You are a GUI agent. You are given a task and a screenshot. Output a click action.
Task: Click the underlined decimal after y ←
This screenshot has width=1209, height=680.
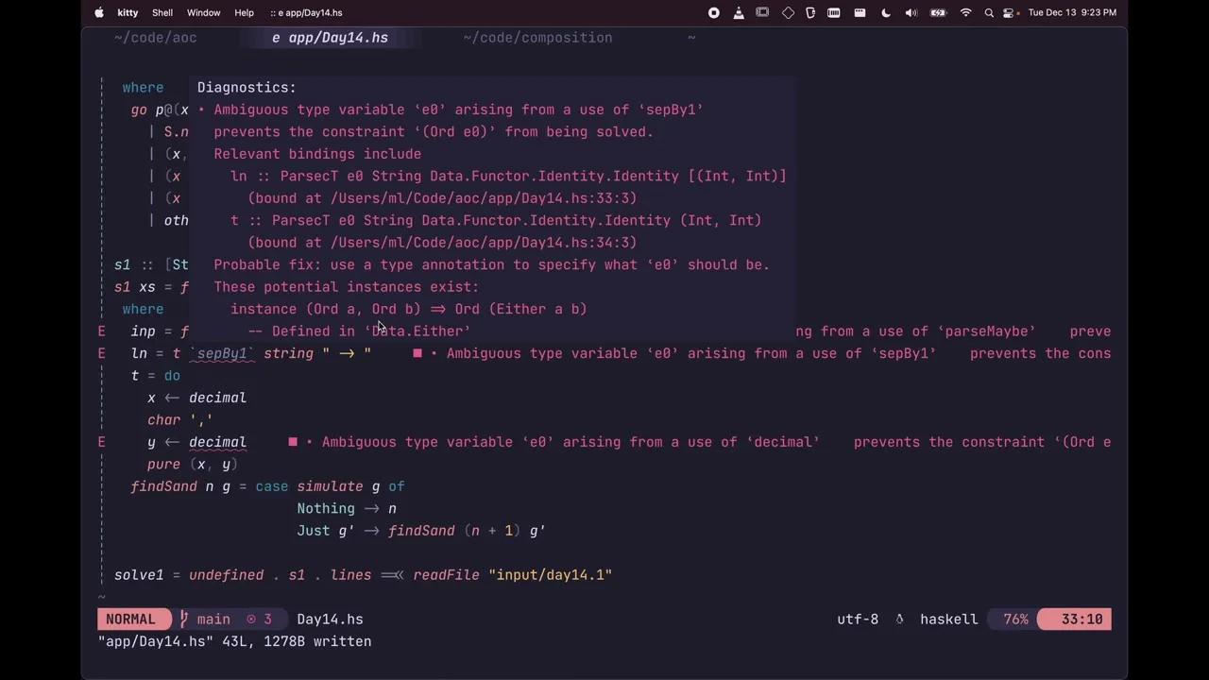pos(217,442)
